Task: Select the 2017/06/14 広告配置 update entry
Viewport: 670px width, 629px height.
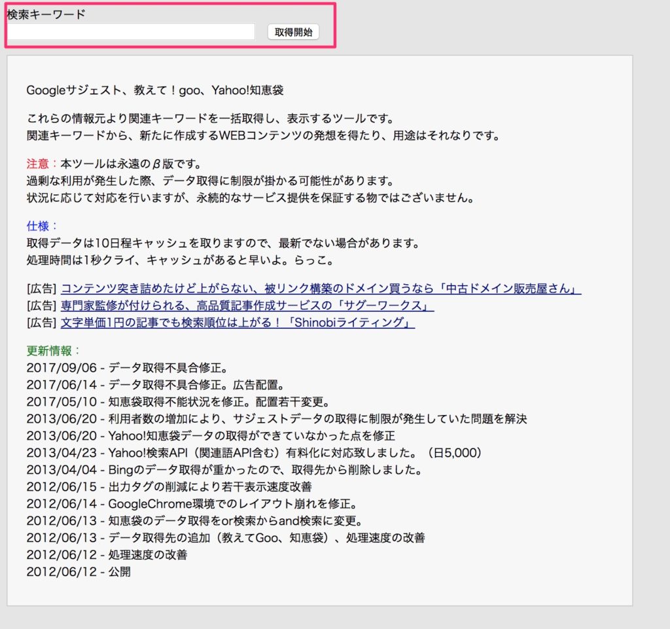Action: point(150,385)
